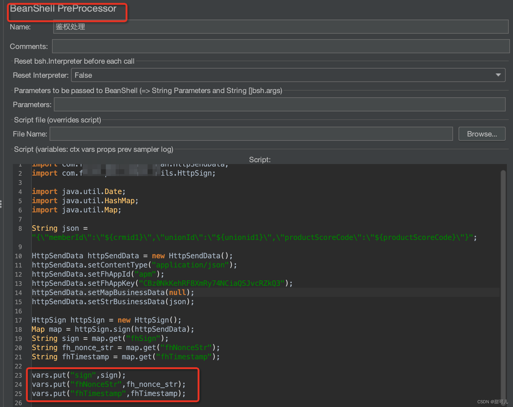
Task: Click the Parameters input field
Action: [279, 105]
